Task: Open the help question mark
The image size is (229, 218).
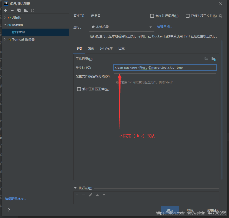Action: [x=9, y=210]
